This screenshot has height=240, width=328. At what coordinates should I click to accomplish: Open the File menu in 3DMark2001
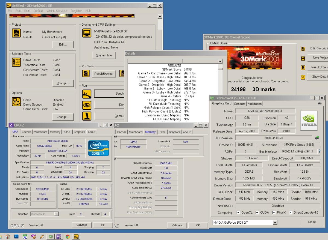click(x=10, y=11)
